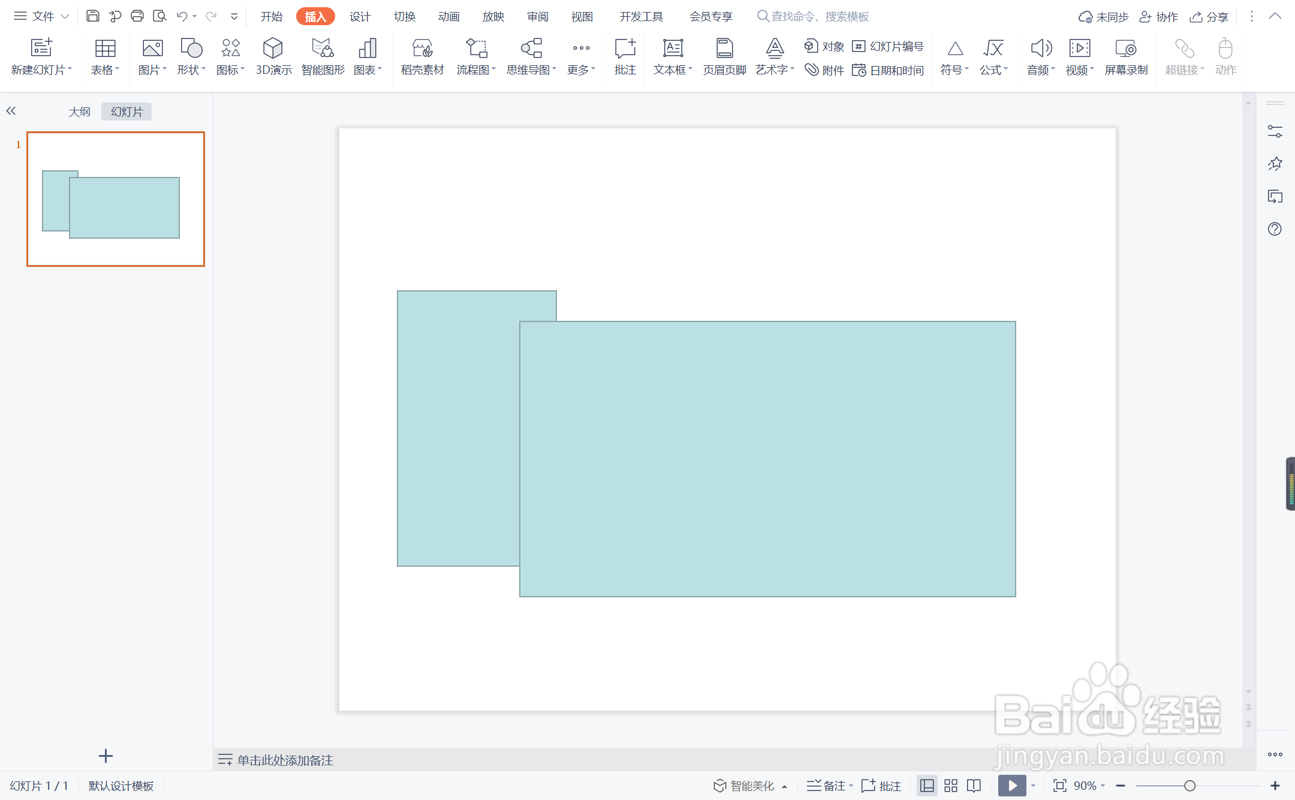The width and height of the screenshot is (1295, 800).
Task: Click the 协作 collaborate button
Action: (x=1159, y=17)
